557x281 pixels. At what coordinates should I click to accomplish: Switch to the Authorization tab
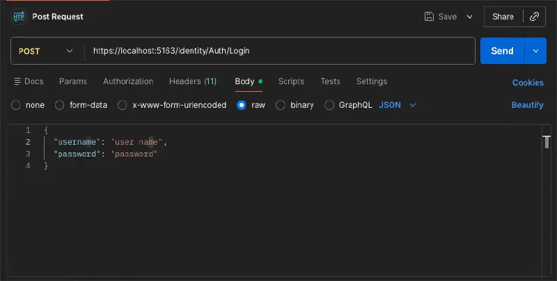128,81
